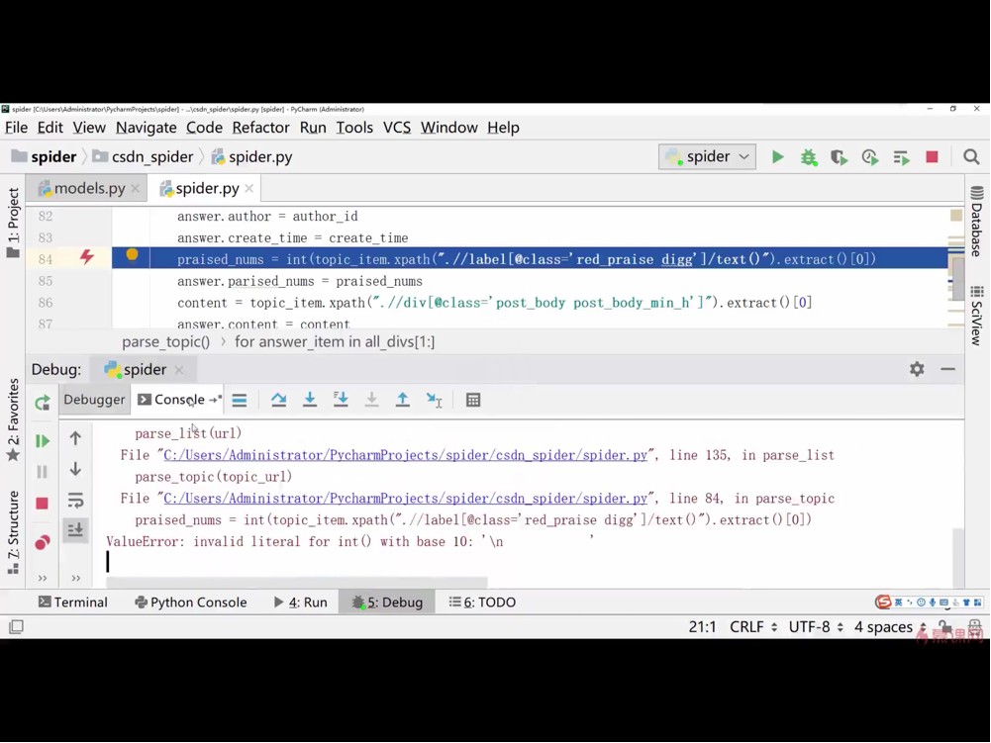View breakpoints with the red circles icon
This screenshot has width=991, height=743.
43,542
